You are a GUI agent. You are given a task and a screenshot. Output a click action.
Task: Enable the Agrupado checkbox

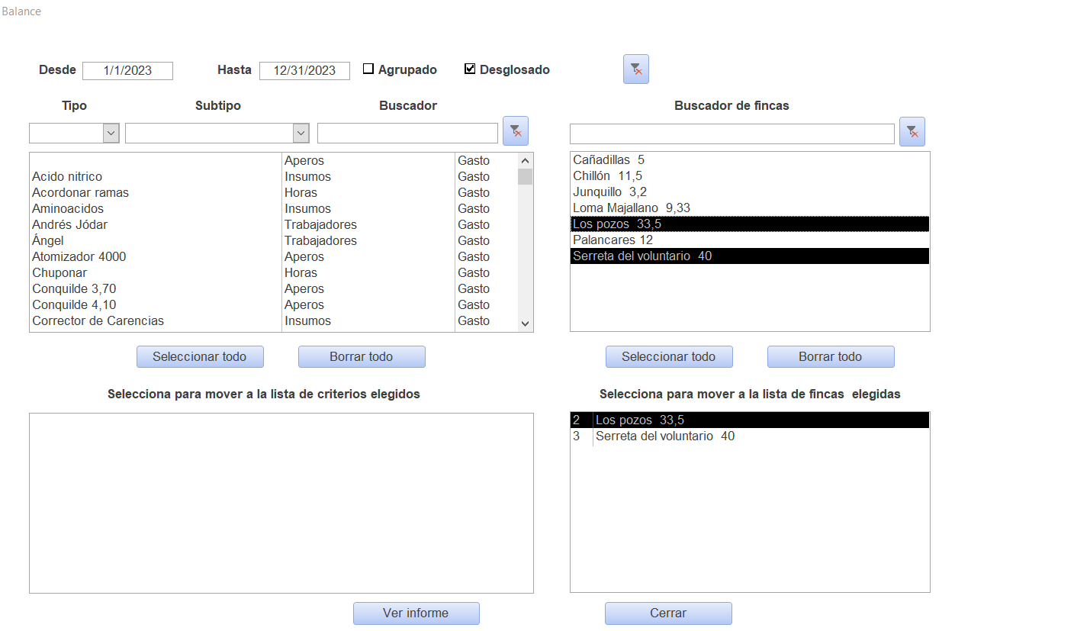click(x=368, y=69)
